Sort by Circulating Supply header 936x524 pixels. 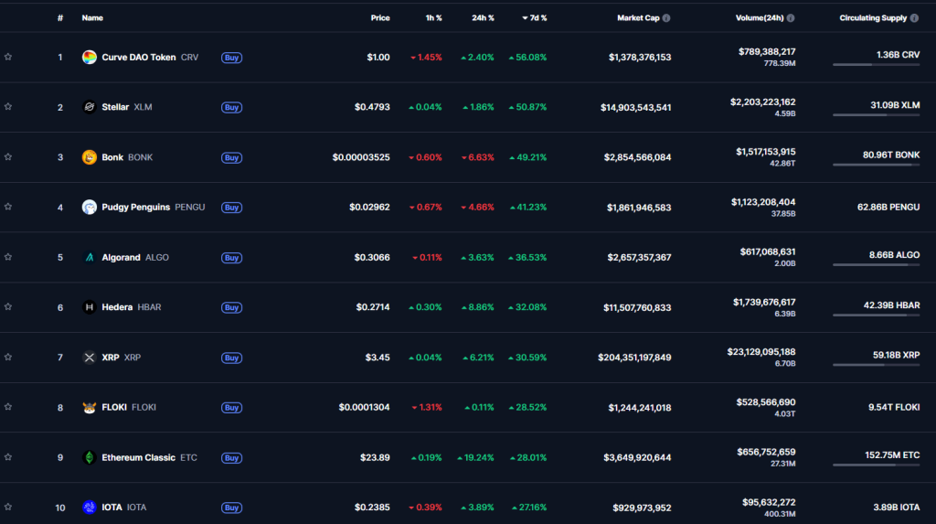(x=873, y=18)
